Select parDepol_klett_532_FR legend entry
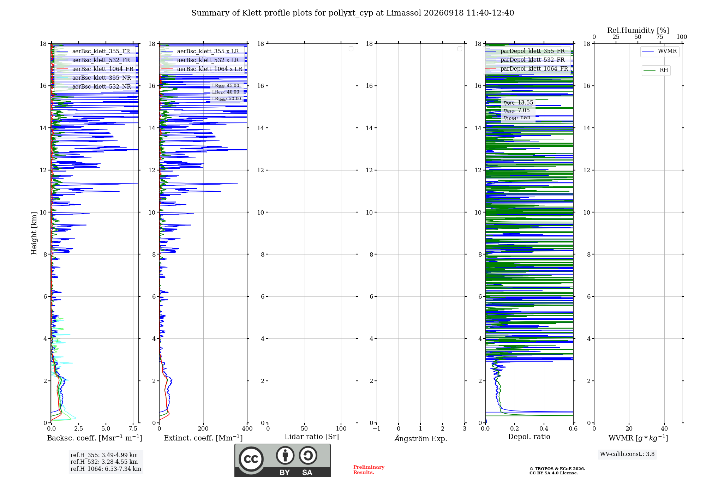The image size is (706, 480). tap(525, 60)
